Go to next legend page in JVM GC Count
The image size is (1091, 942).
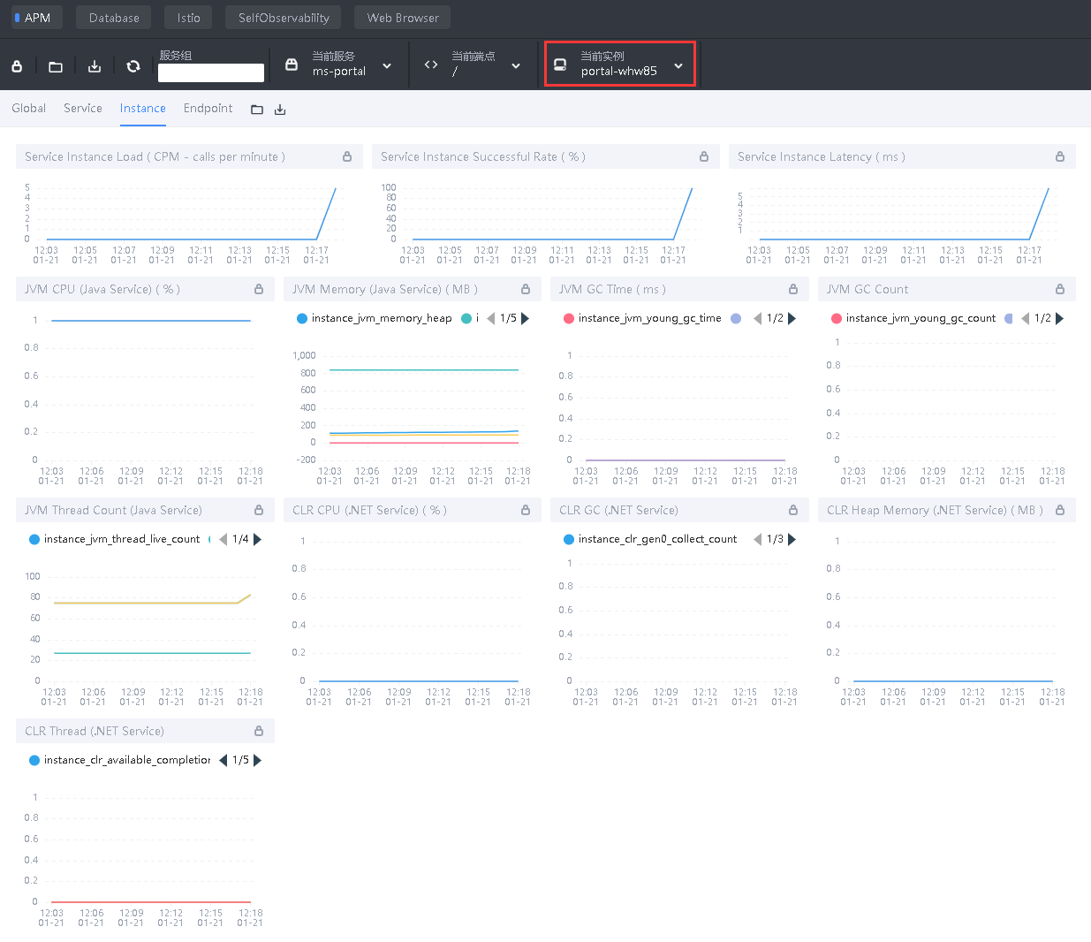tap(1060, 318)
